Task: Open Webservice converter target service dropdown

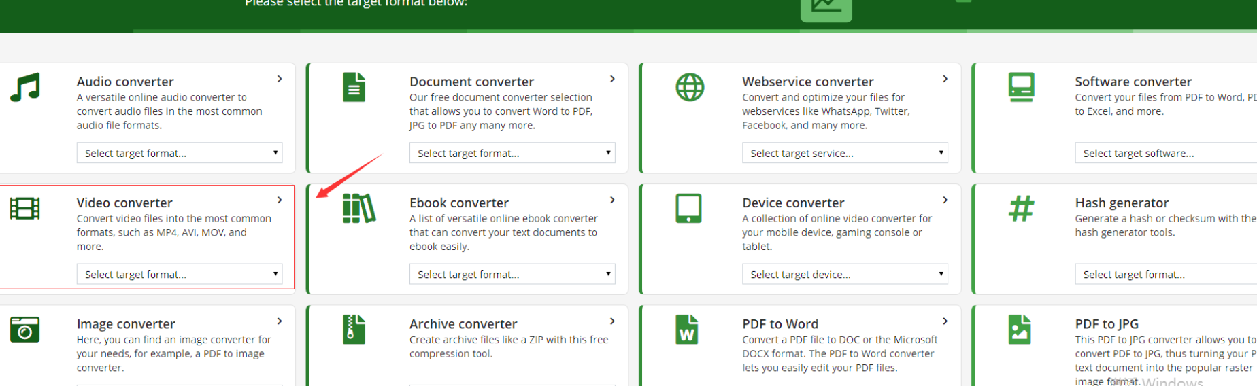Action: click(x=845, y=153)
